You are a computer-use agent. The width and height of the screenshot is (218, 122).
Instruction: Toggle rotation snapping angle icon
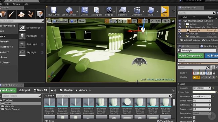pyautogui.click(x=140, y=21)
